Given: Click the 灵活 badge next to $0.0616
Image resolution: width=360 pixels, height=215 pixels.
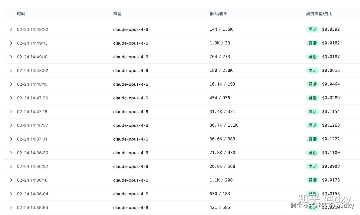Looking at the screenshot, I should coord(312,71).
